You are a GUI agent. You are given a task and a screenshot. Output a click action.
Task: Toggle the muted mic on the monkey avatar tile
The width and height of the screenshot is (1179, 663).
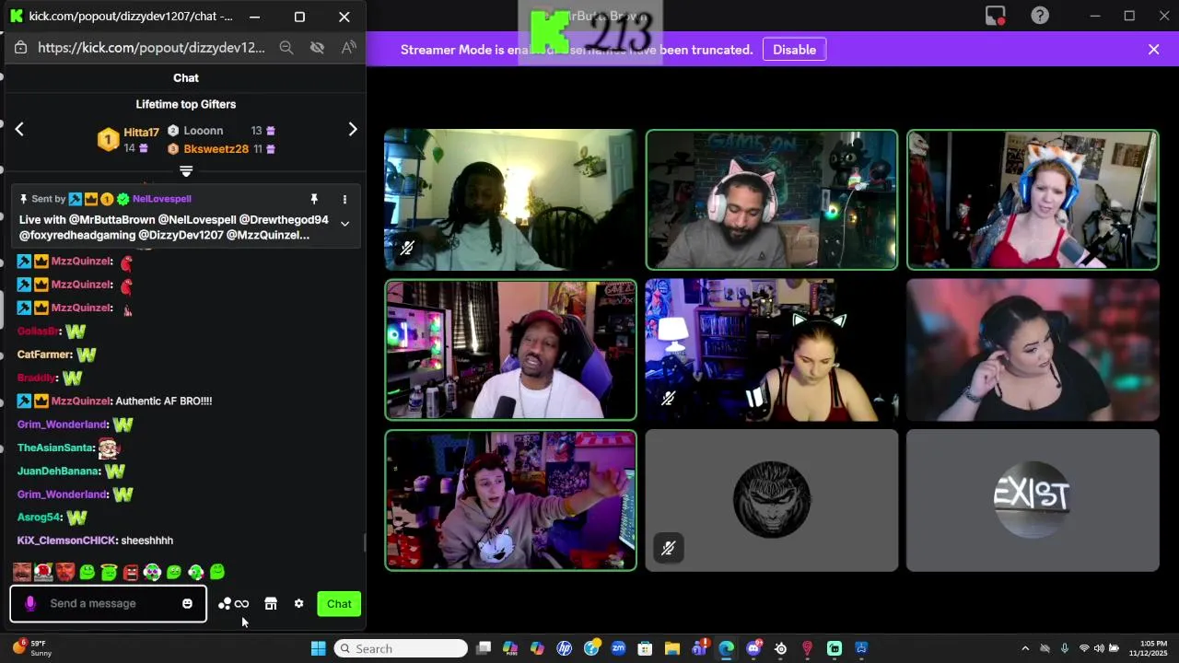pos(669,549)
